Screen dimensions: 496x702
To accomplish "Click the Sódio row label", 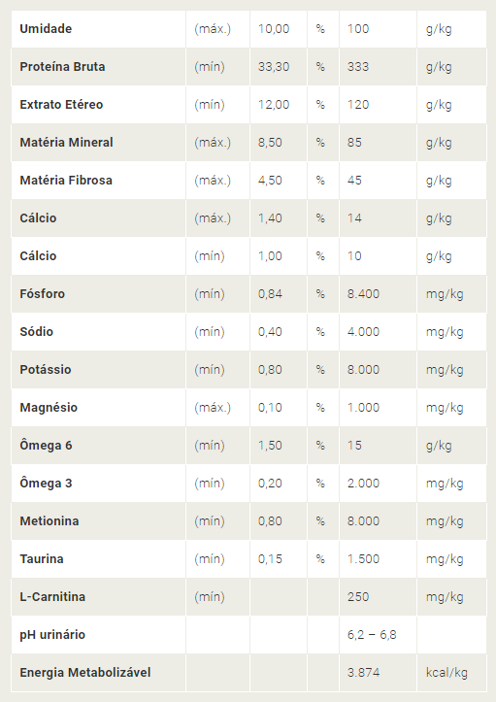I will tap(36, 332).
